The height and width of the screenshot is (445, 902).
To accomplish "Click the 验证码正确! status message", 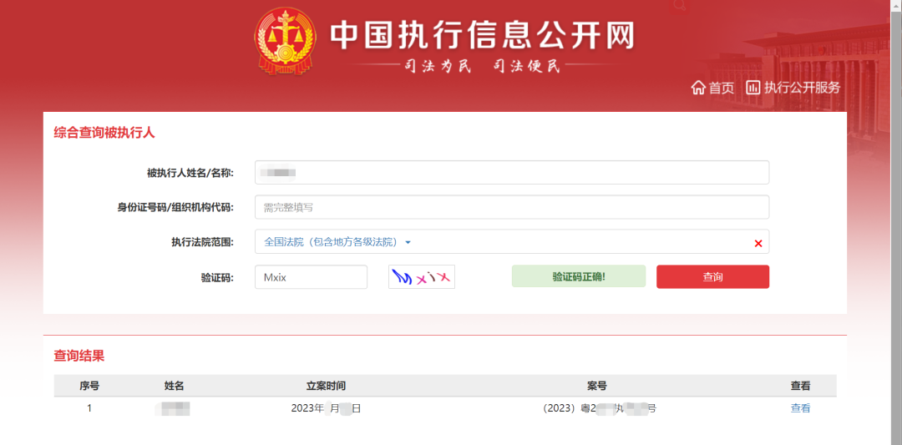I will click(x=579, y=276).
